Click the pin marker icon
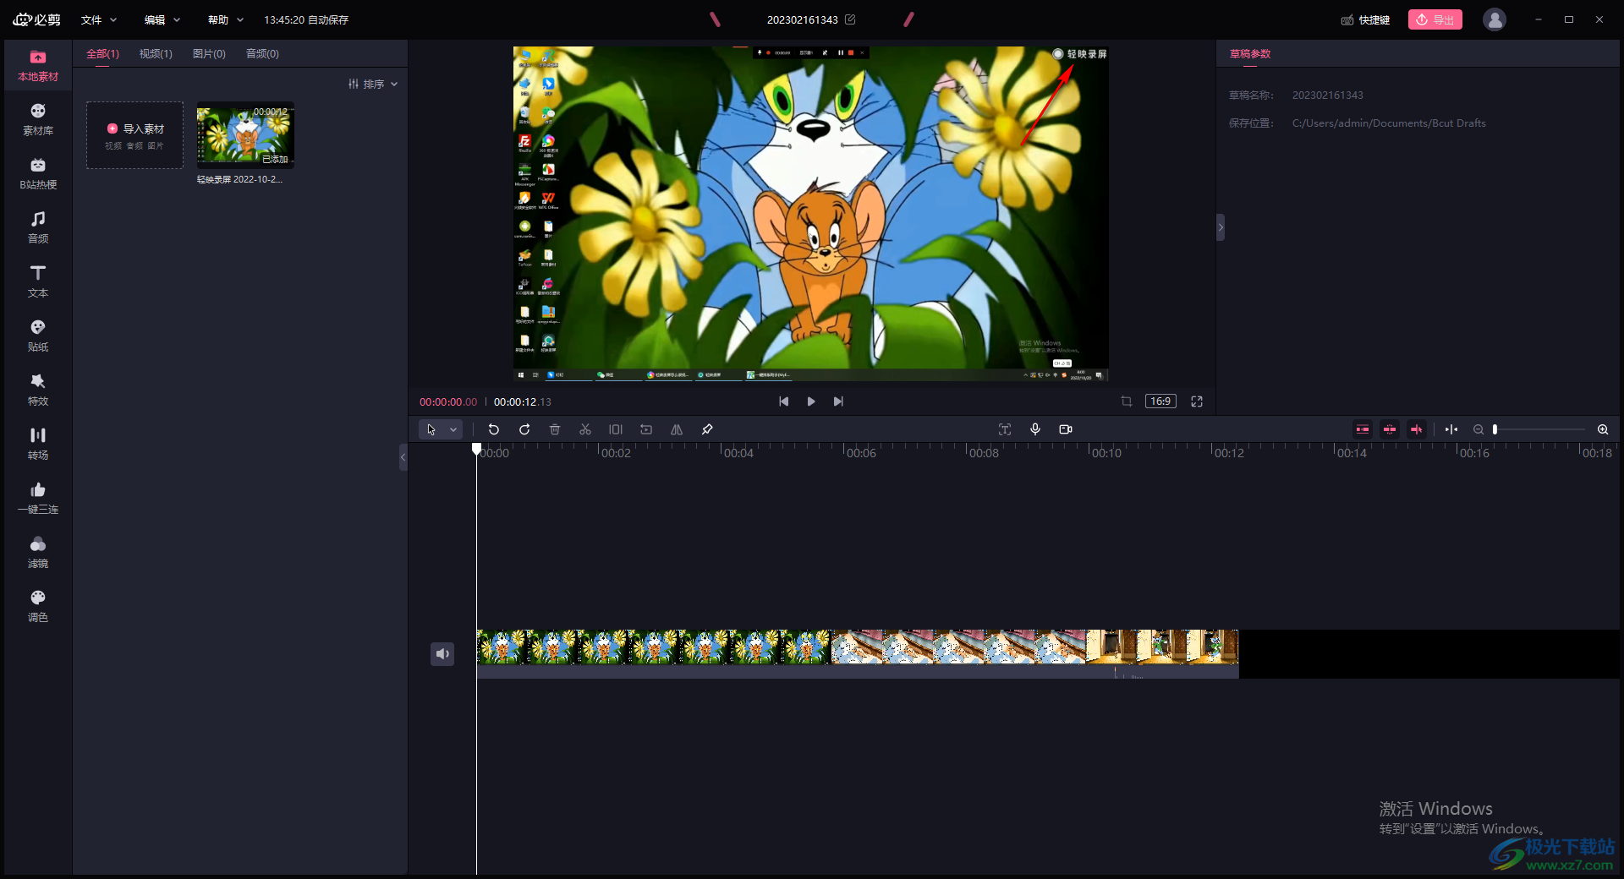 click(707, 429)
